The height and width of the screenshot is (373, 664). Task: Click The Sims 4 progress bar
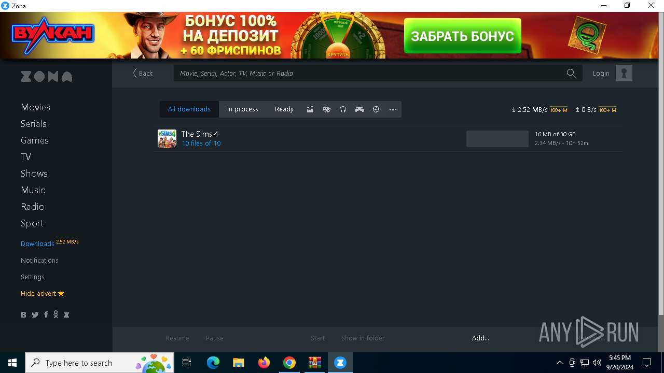click(x=497, y=139)
